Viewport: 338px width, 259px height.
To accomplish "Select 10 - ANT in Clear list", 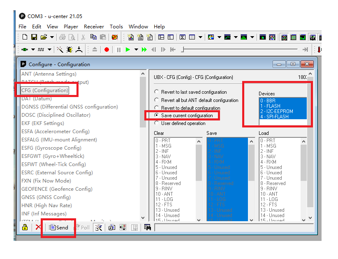I will (175, 194).
